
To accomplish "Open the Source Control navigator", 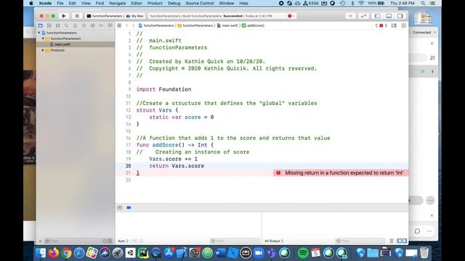I will [x=49, y=26].
